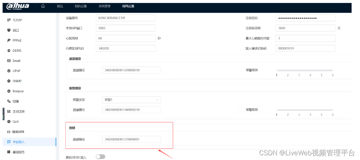
Task: Click the 通道信息 section heading
Action: pyautogui.click(x=75, y=59)
